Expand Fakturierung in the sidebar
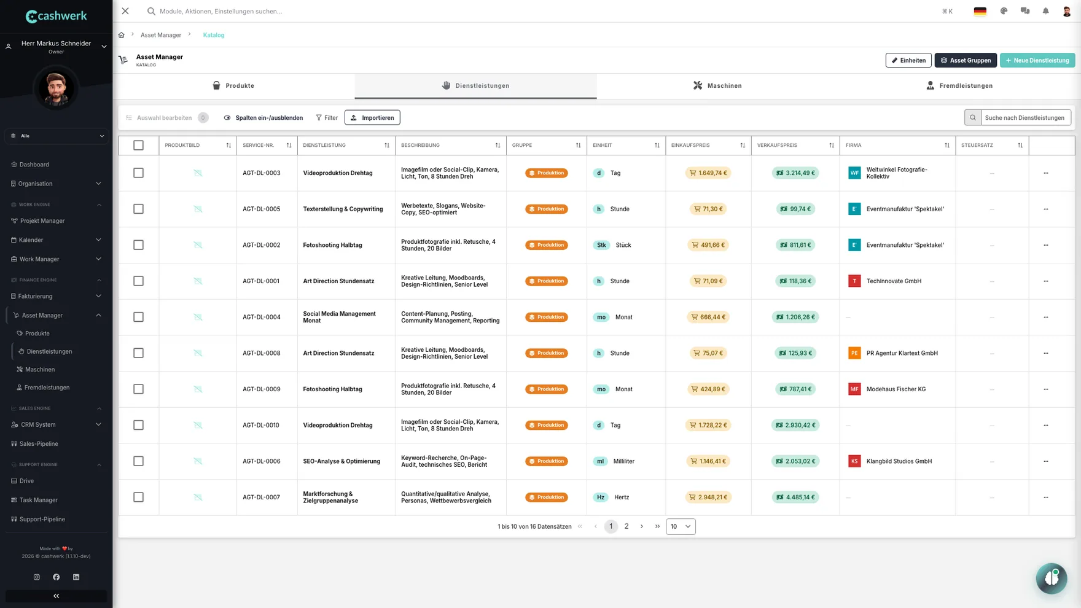 coord(57,296)
